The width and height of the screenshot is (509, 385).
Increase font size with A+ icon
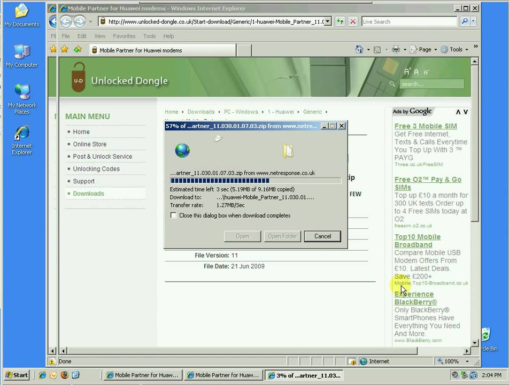point(407,72)
